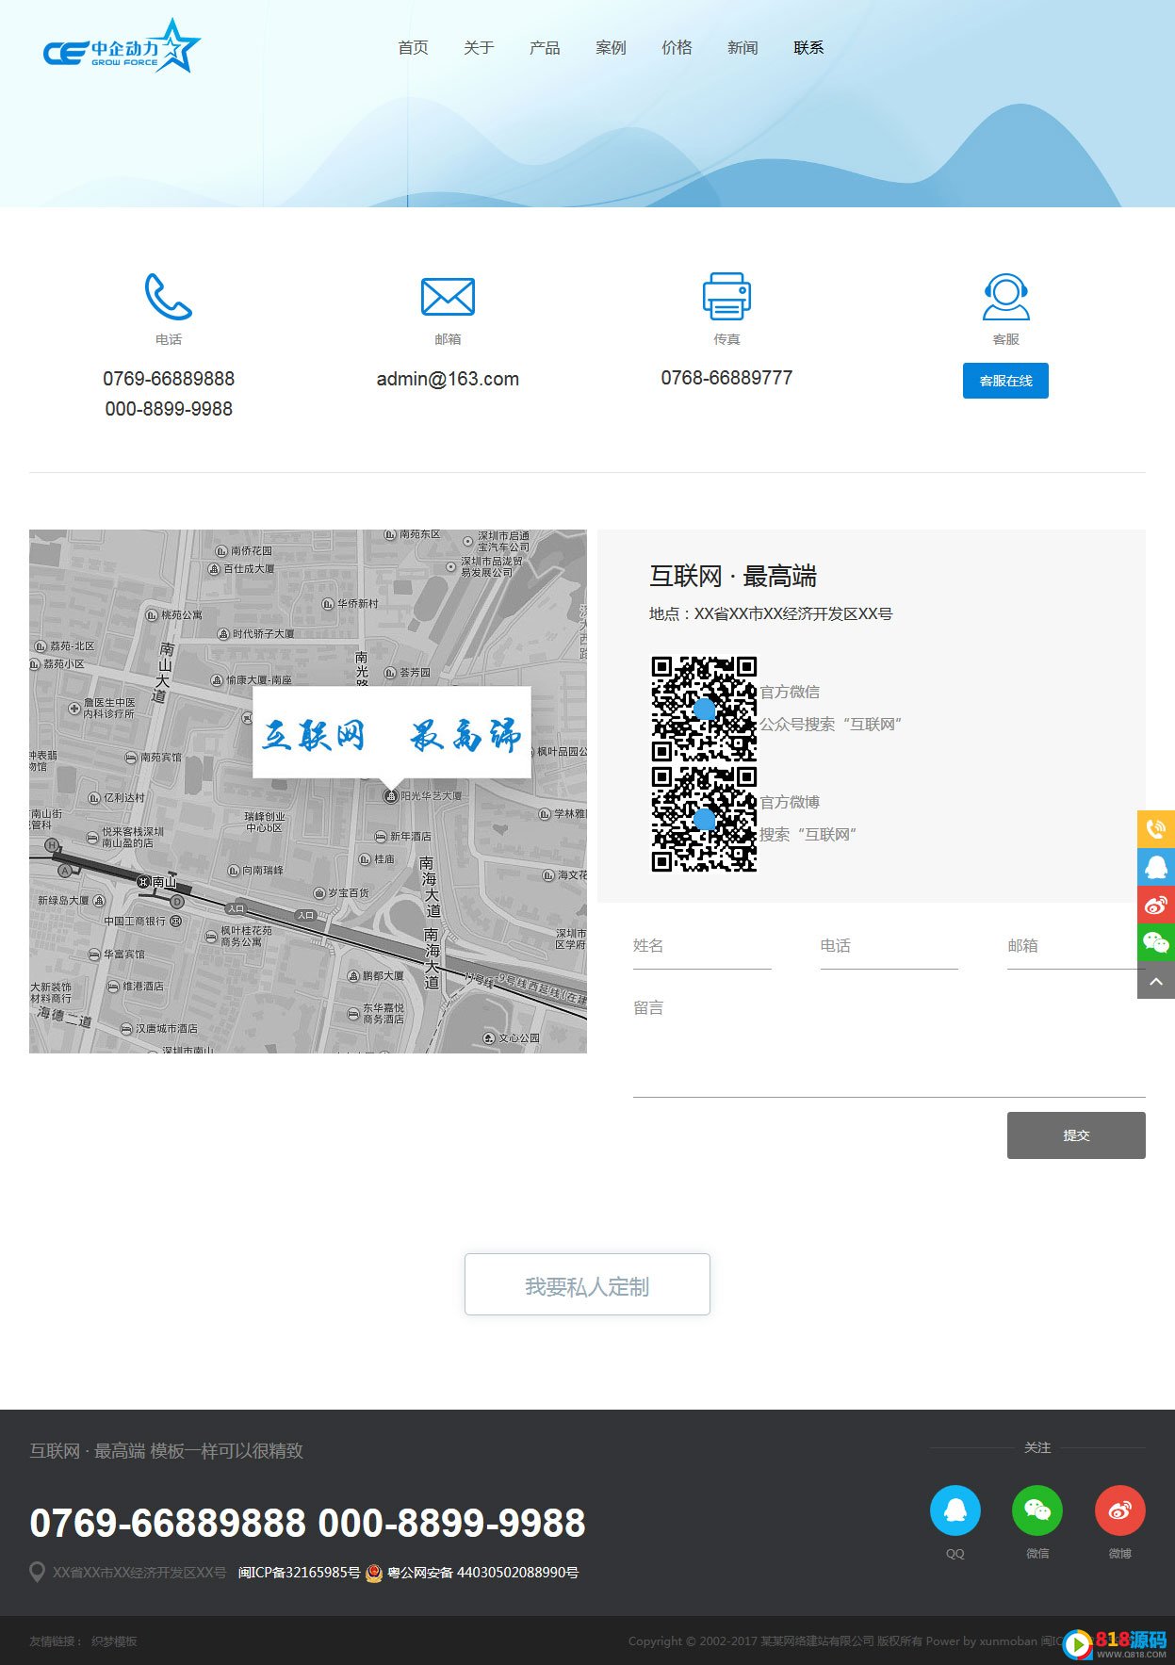
Task: Click into the 留言 message box
Action: (888, 1046)
